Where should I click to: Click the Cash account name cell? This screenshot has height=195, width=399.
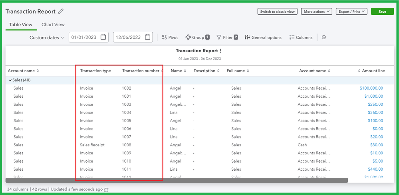click(302, 145)
